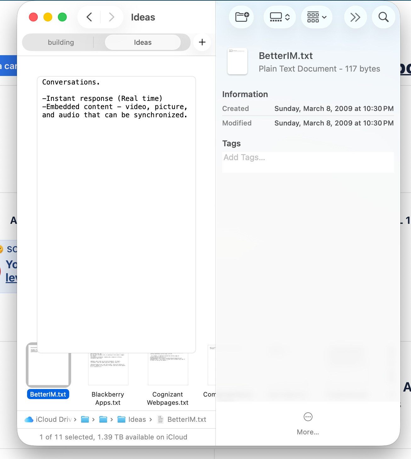Click the Created date value

tap(334, 108)
